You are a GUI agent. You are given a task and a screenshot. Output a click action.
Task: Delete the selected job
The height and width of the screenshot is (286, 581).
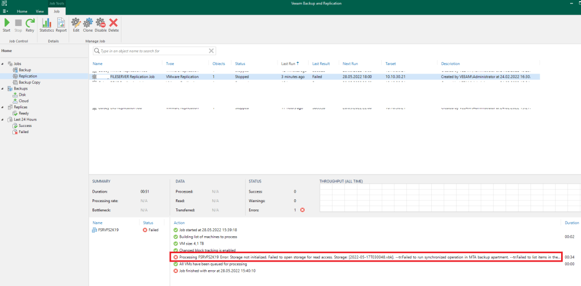113,25
